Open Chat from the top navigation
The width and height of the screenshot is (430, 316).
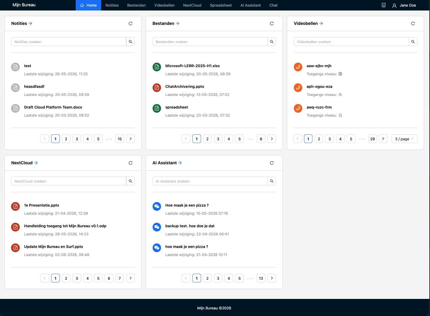tap(274, 5)
